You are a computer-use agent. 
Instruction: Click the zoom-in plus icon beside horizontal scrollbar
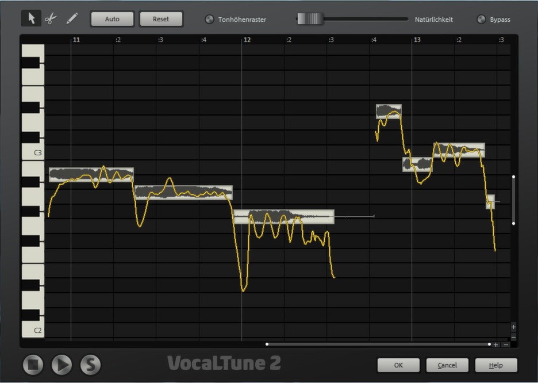tap(495, 344)
